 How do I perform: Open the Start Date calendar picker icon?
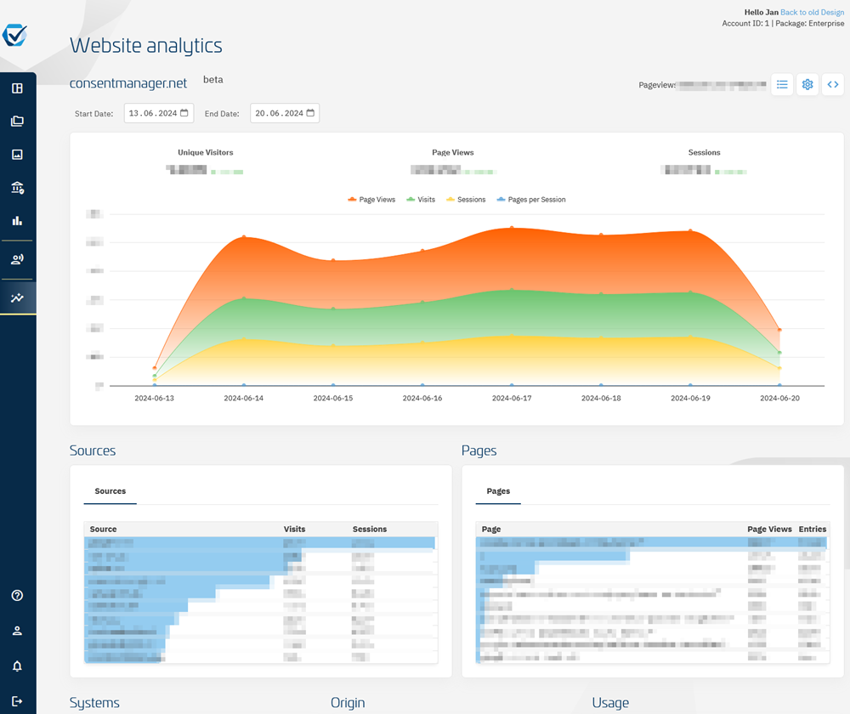pos(184,113)
